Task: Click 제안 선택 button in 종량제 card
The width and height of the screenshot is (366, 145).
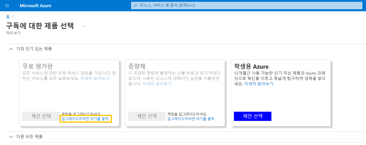Action: pyautogui.click(x=147, y=116)
